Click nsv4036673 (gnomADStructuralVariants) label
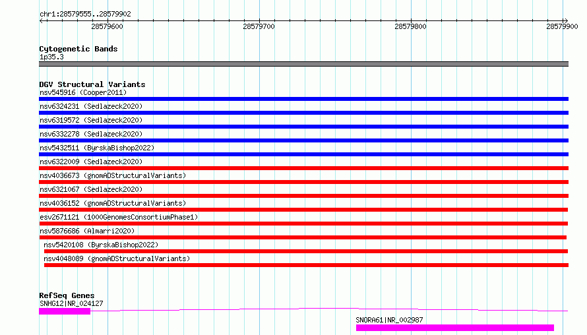 coord(113,175)
